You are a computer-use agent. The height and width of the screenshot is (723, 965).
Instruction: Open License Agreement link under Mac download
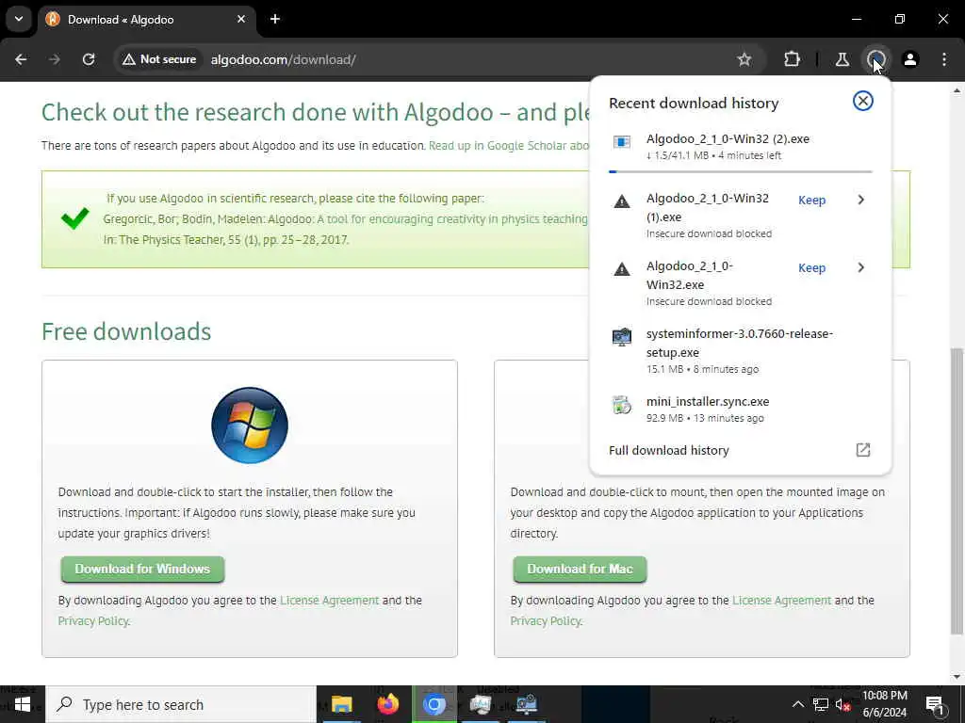781,600
